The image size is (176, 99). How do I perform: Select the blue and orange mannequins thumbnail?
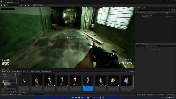(x=127, y=83)
